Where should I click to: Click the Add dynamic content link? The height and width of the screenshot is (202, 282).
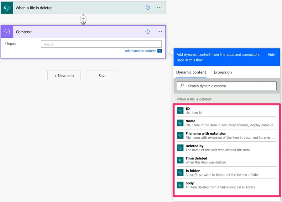point(140,51)
